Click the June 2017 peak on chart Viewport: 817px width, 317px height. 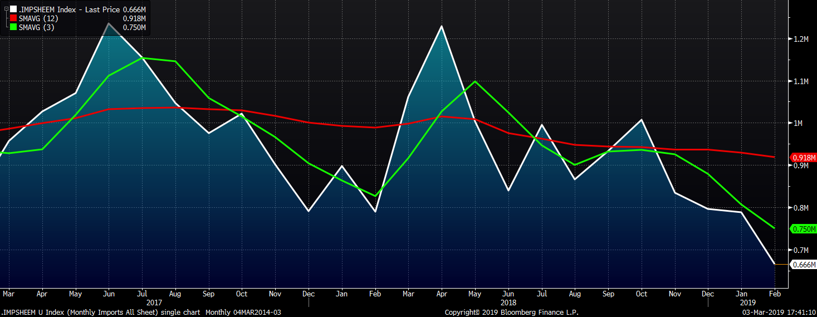coord(109,23)
